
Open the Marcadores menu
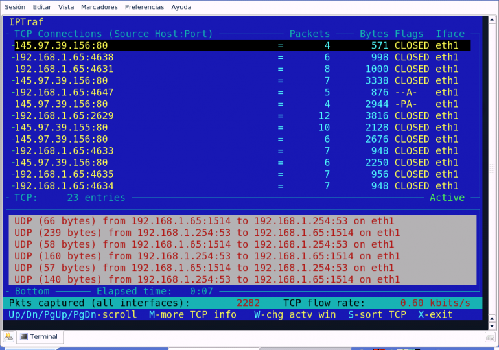pyautogui.click(x=99, y=7)
